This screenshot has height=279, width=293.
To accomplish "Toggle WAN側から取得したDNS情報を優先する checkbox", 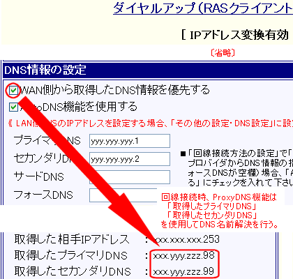I will pos(13,91).
